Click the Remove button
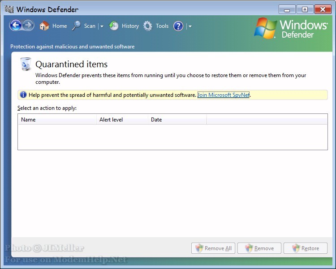The height and width of the screenshot is (269, 336). pos(259,248)
